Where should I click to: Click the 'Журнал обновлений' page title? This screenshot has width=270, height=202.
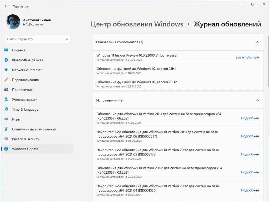(x=227, y=24)
